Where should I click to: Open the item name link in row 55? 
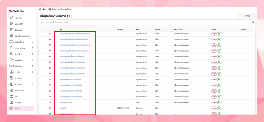click(63, 108)
